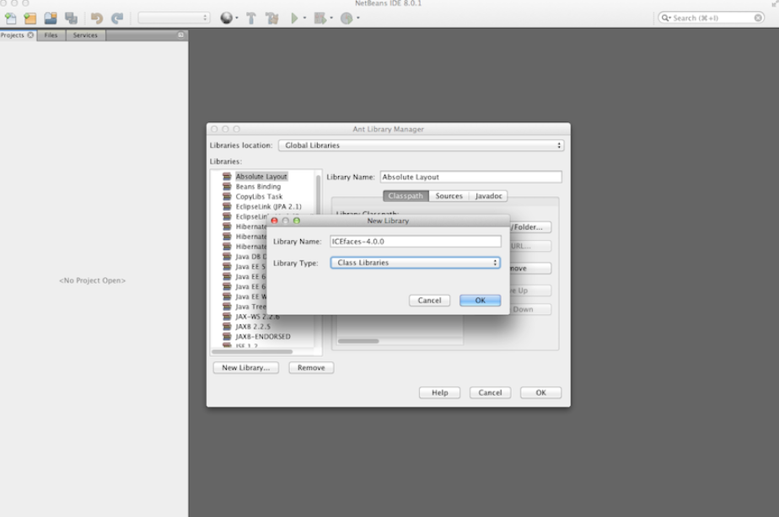Click the Clean and Build icon
Image resolution: width=779 pixels, height=517 pixels.
point(271,18)
